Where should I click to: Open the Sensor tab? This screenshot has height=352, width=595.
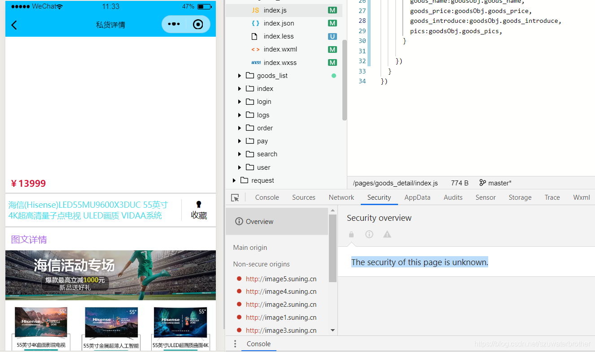click(486, 197)
